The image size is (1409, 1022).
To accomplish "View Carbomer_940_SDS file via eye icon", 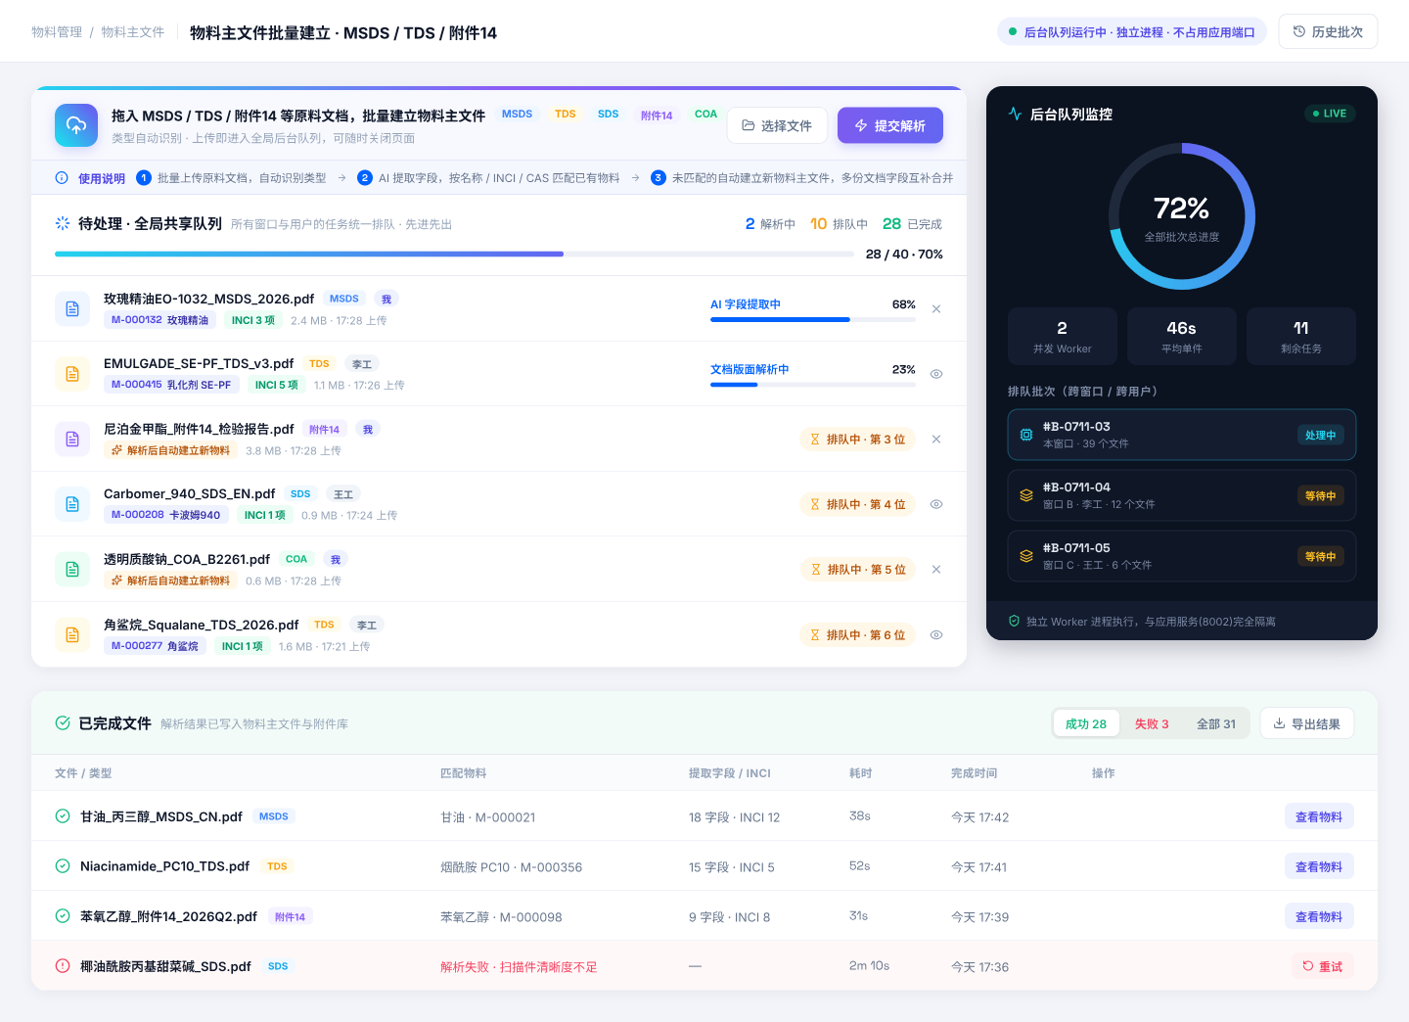I will (x=936, y=504).
